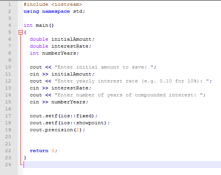Click line number 22 in the gutter
Image resolution: width=221 pixels, height=175 pixels.
8,151
